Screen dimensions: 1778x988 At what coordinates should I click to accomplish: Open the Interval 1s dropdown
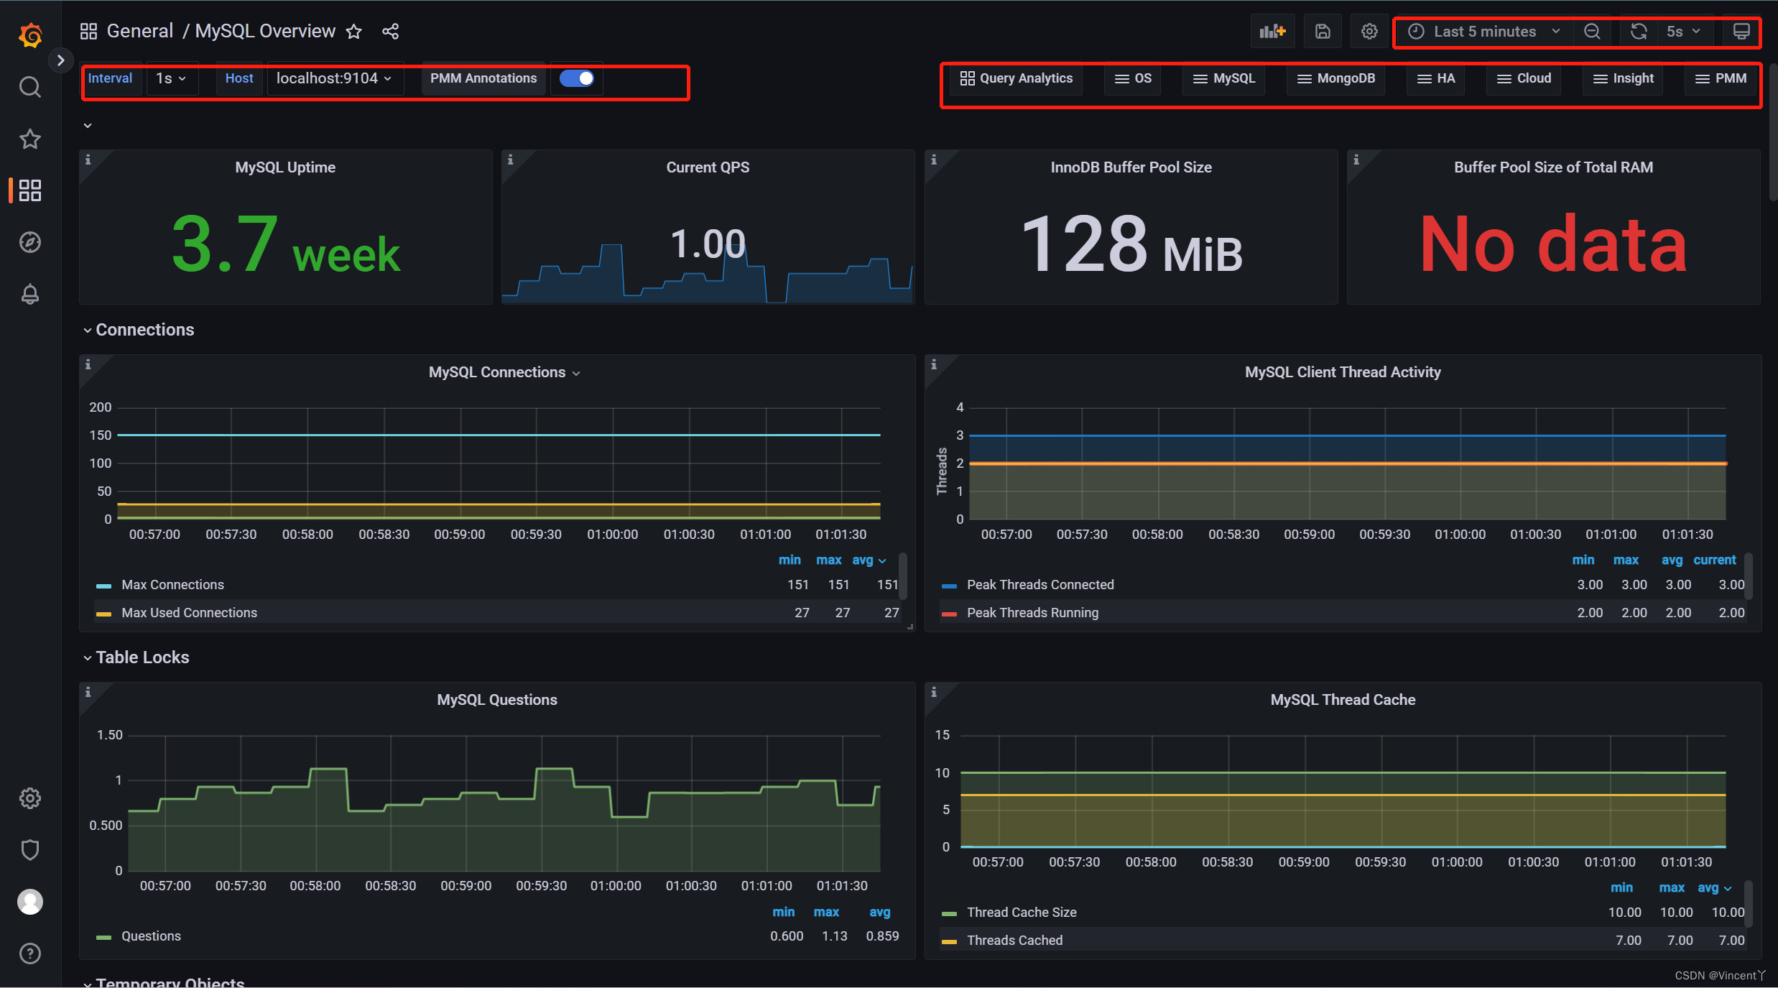[171, 78]
